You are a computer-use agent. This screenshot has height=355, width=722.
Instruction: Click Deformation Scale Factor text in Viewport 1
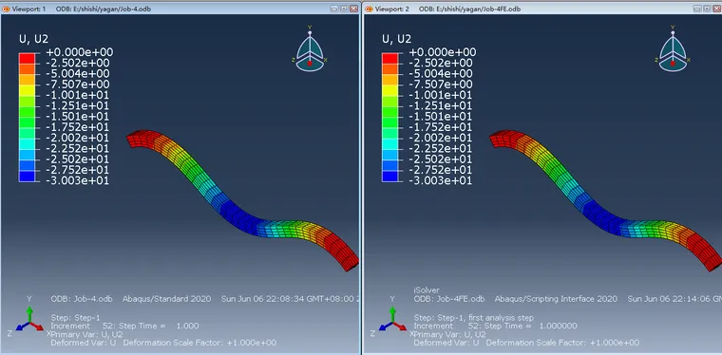(x=199, y=343)
